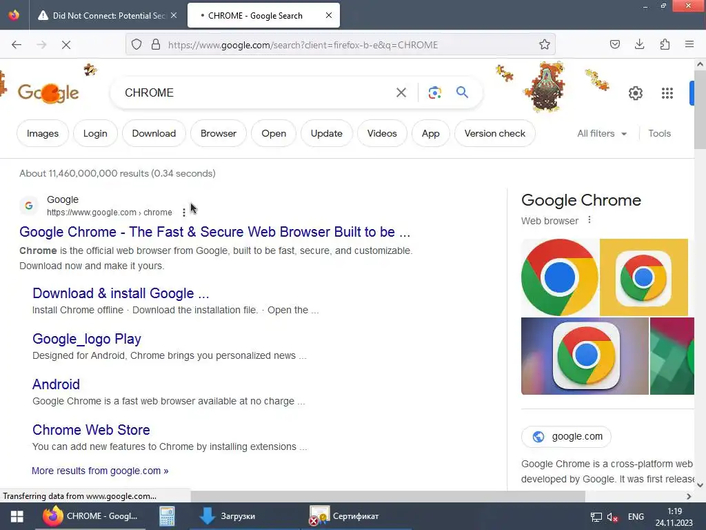This screenshot has height=530, width=706.
Task: Close the Did Not Connect tab
Action: click(174, 15)
